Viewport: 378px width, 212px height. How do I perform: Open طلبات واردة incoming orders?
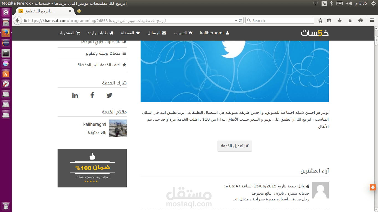100,33
